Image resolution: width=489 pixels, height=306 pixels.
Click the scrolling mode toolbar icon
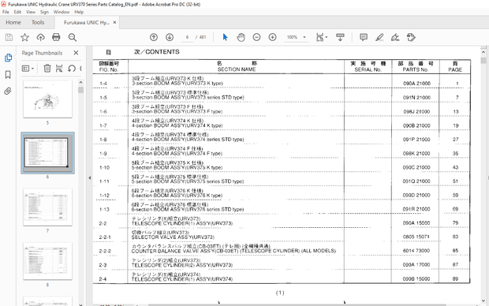tap(340, 37)
